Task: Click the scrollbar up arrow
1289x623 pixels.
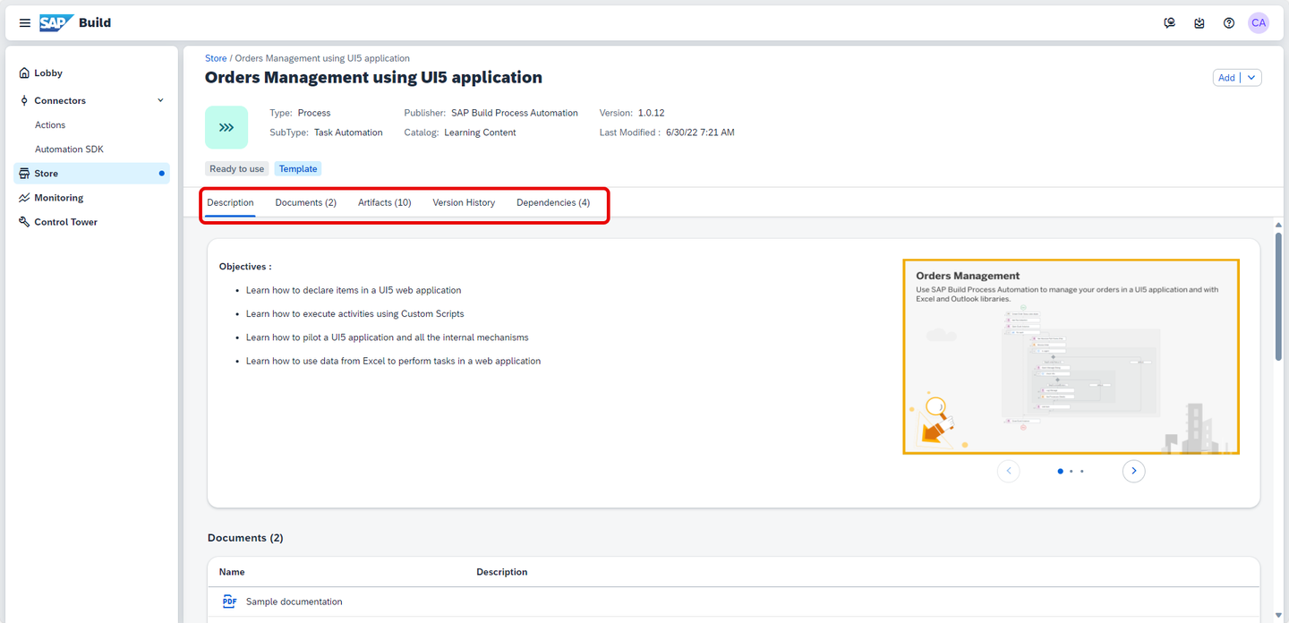Action: coord(1279,224)
